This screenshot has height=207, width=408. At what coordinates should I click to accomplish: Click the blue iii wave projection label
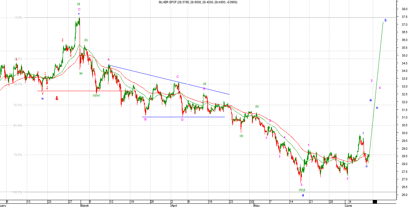coord(371,100)
